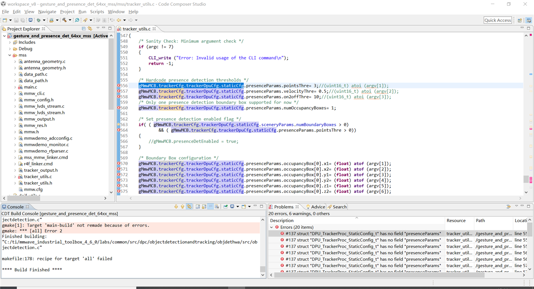Click Collapse All in Project Explorer
Image resolution: width=534 pixels, height=289 pixels.
pos(84,29)
